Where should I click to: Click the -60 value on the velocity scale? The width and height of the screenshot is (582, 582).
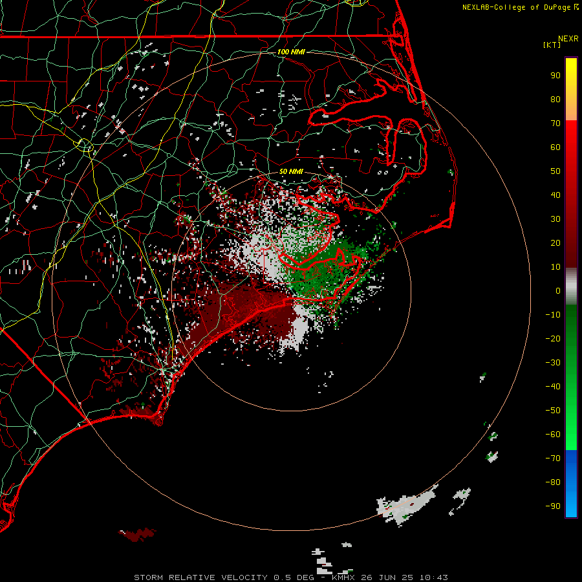pos(553,435)
